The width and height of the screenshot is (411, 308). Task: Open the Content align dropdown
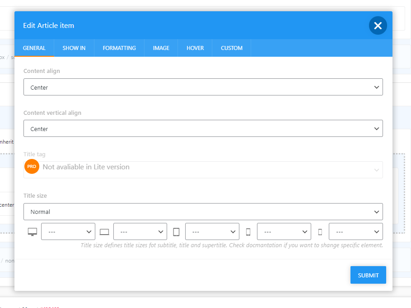point(203,87)
